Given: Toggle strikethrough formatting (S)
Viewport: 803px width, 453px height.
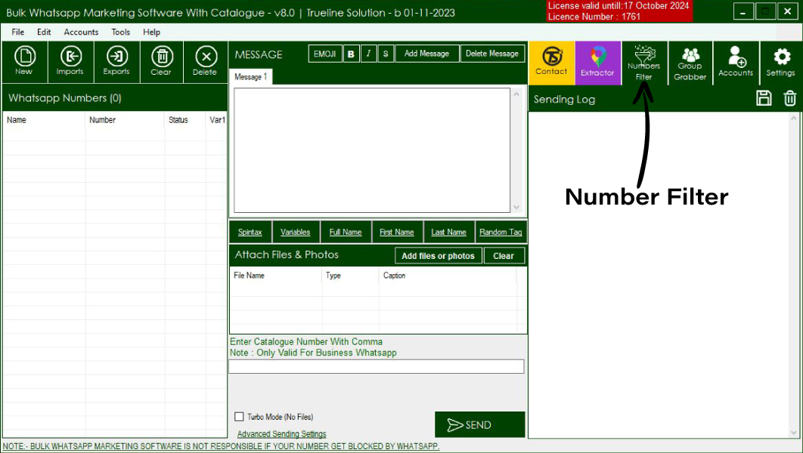Looking at the screenshot, I should 386,54.
